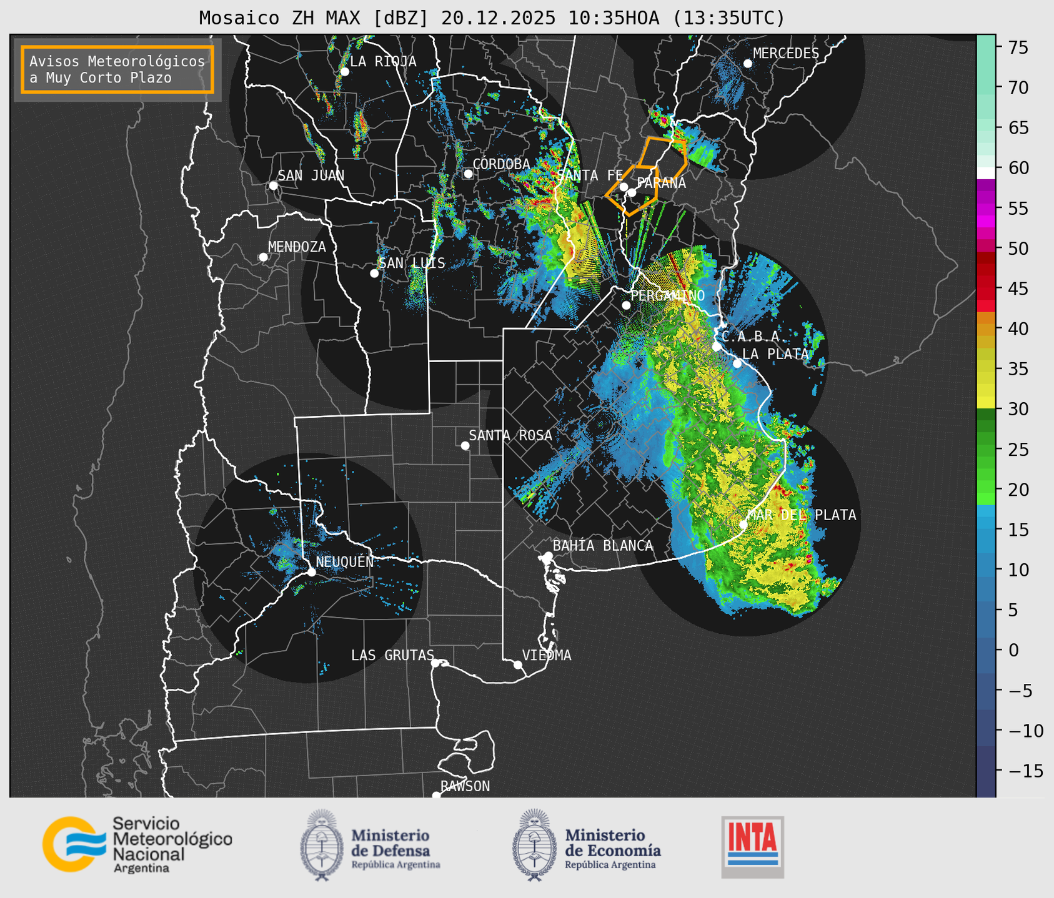The height and width of the screenshot is (898, 1054).
Task: Click the SANTA ROSA city label
Action: point(510,435)
